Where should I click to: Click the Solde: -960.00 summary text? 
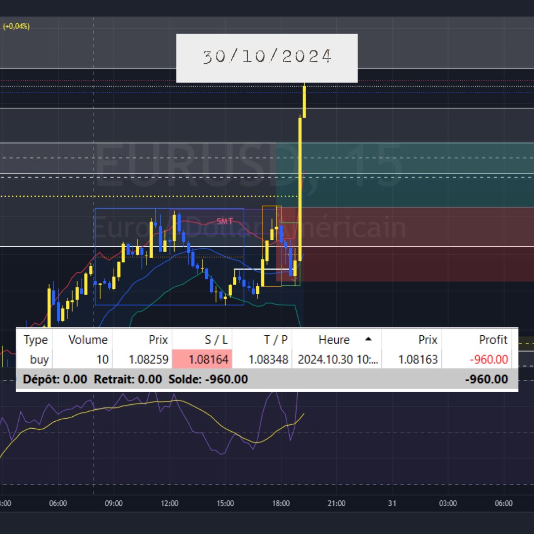pos(208,379)
